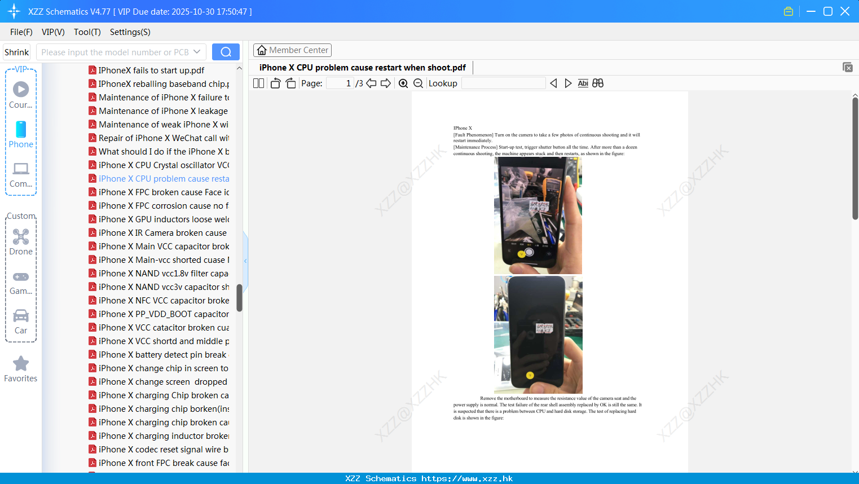The height and width of the screenshot is (484, 859).
Task: Open the Member Center button
Action: [292, 50]
